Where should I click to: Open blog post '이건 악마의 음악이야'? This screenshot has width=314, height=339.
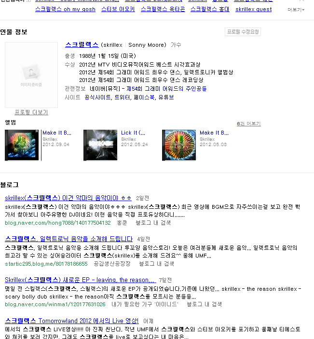[x=68, y=198]
